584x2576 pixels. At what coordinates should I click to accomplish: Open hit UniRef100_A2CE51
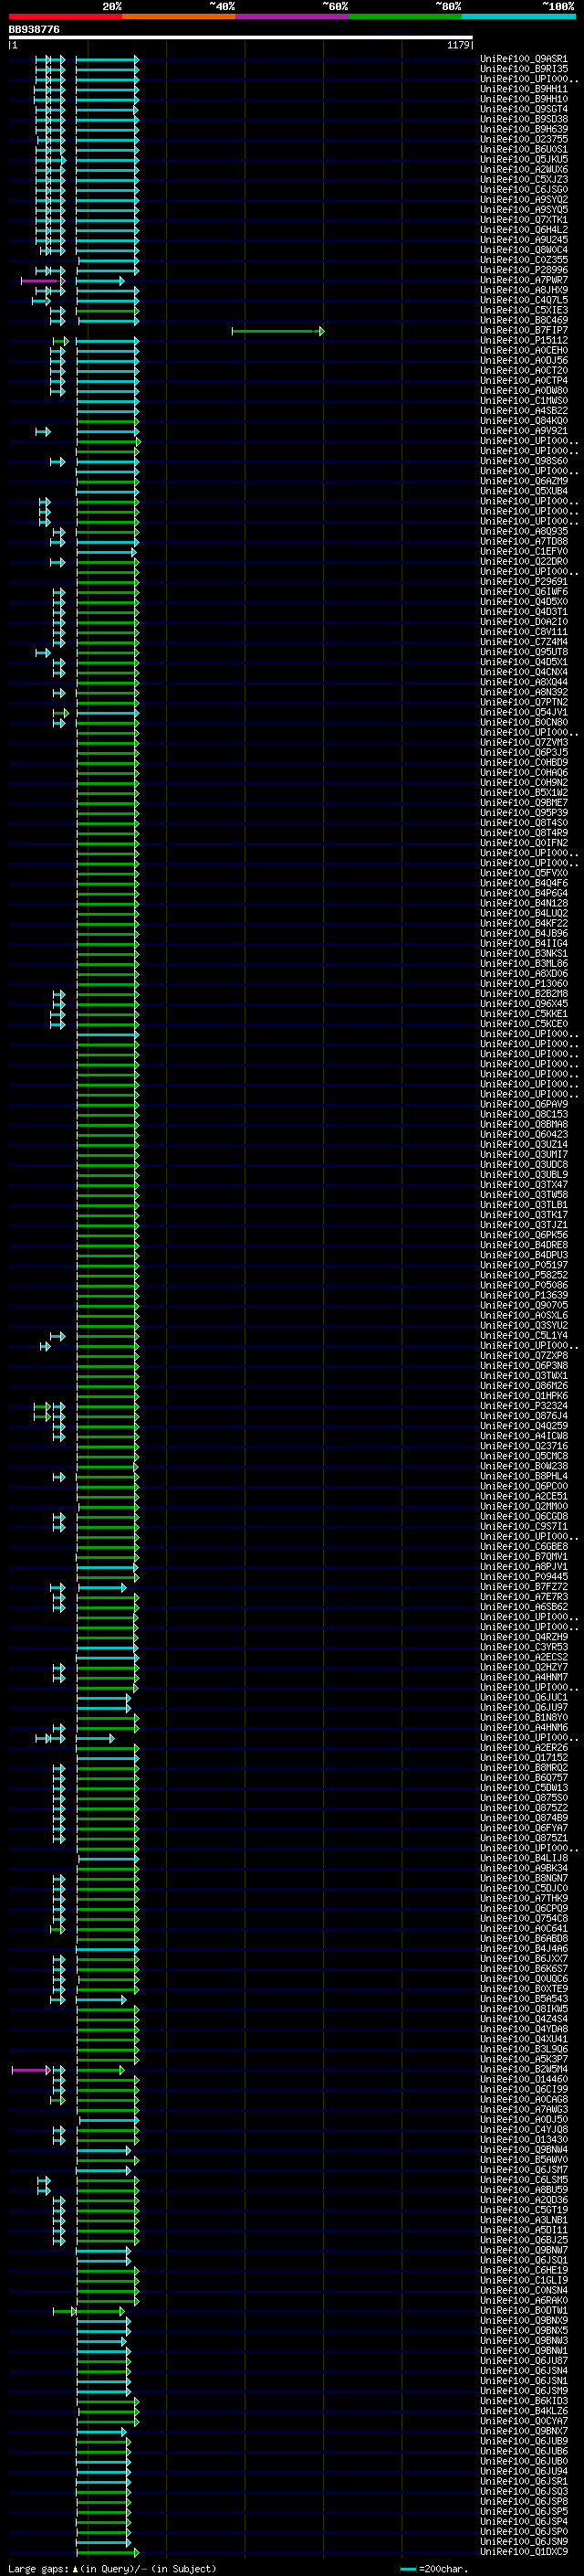[524, 1497]
